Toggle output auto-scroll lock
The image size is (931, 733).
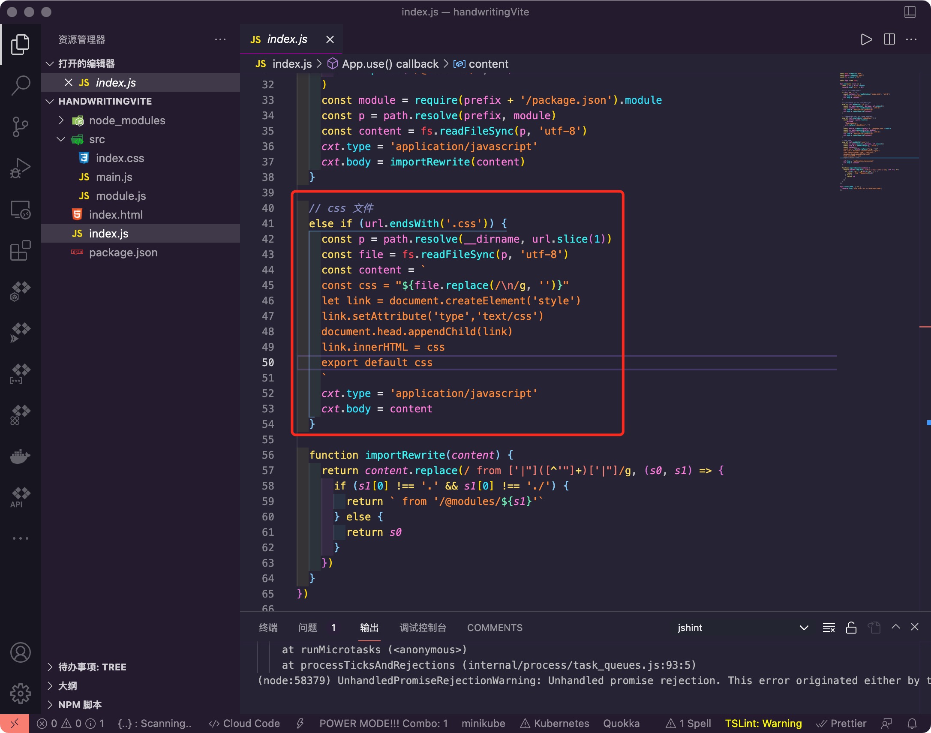tap(851, 628)
